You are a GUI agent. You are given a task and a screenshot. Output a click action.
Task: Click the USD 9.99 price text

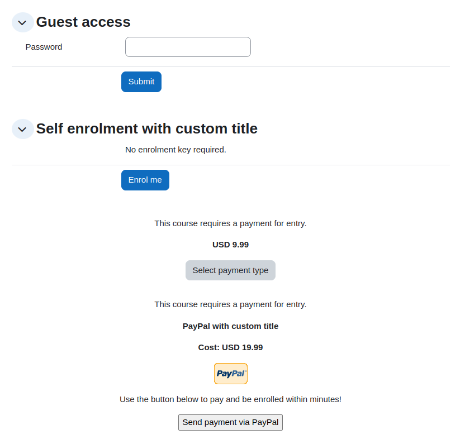pos(230,245)
